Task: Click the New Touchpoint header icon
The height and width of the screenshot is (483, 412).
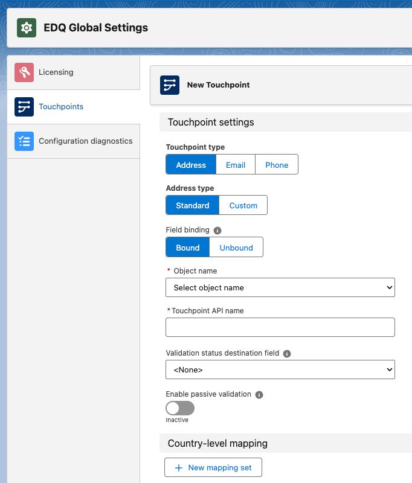Action: click(x=170, y=85)
